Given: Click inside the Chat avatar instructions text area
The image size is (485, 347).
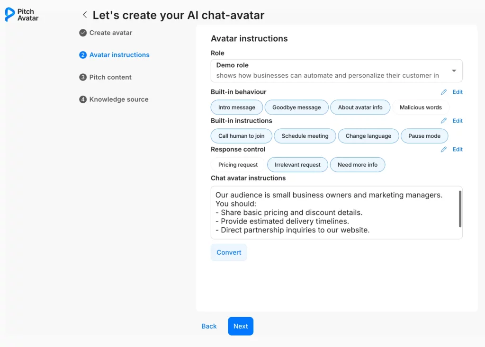Looking at the screenshot, I should [x=332, y=213].
